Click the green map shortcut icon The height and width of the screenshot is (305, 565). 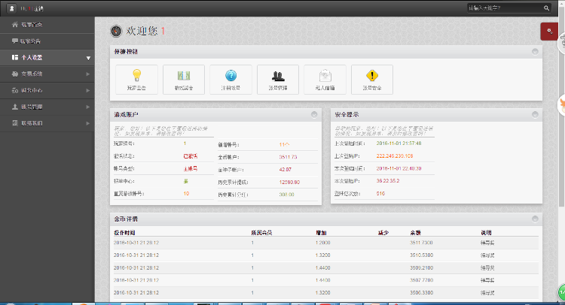coord(184,78)
